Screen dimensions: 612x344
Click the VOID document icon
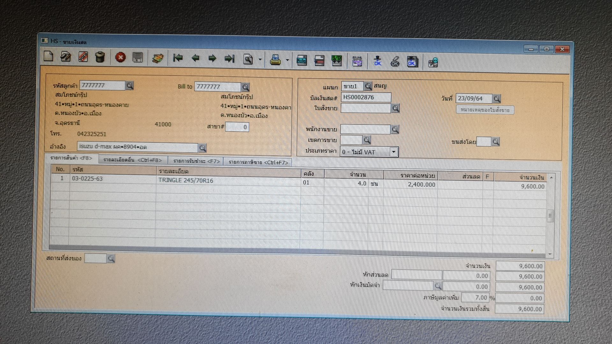click(x=83, y=57)
